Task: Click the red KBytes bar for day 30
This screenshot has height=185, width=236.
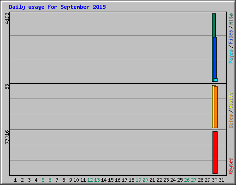Action: (x=215, y=153)
